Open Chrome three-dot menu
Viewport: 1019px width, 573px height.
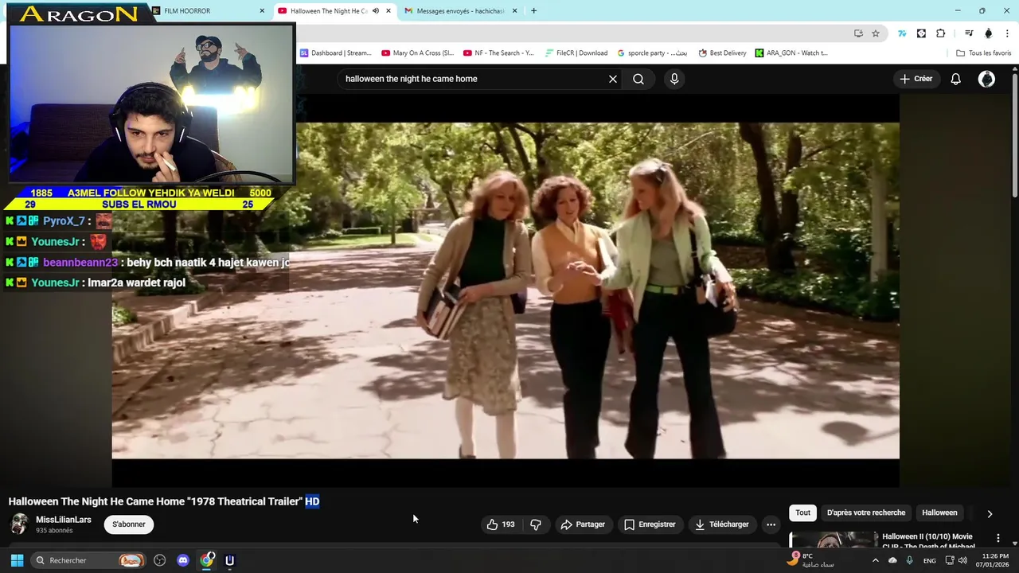pos(1008,33)
